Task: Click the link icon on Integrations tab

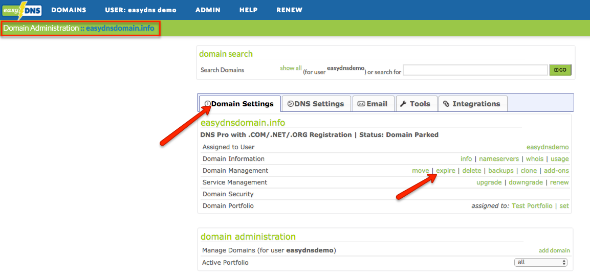Action: (447, 104)
